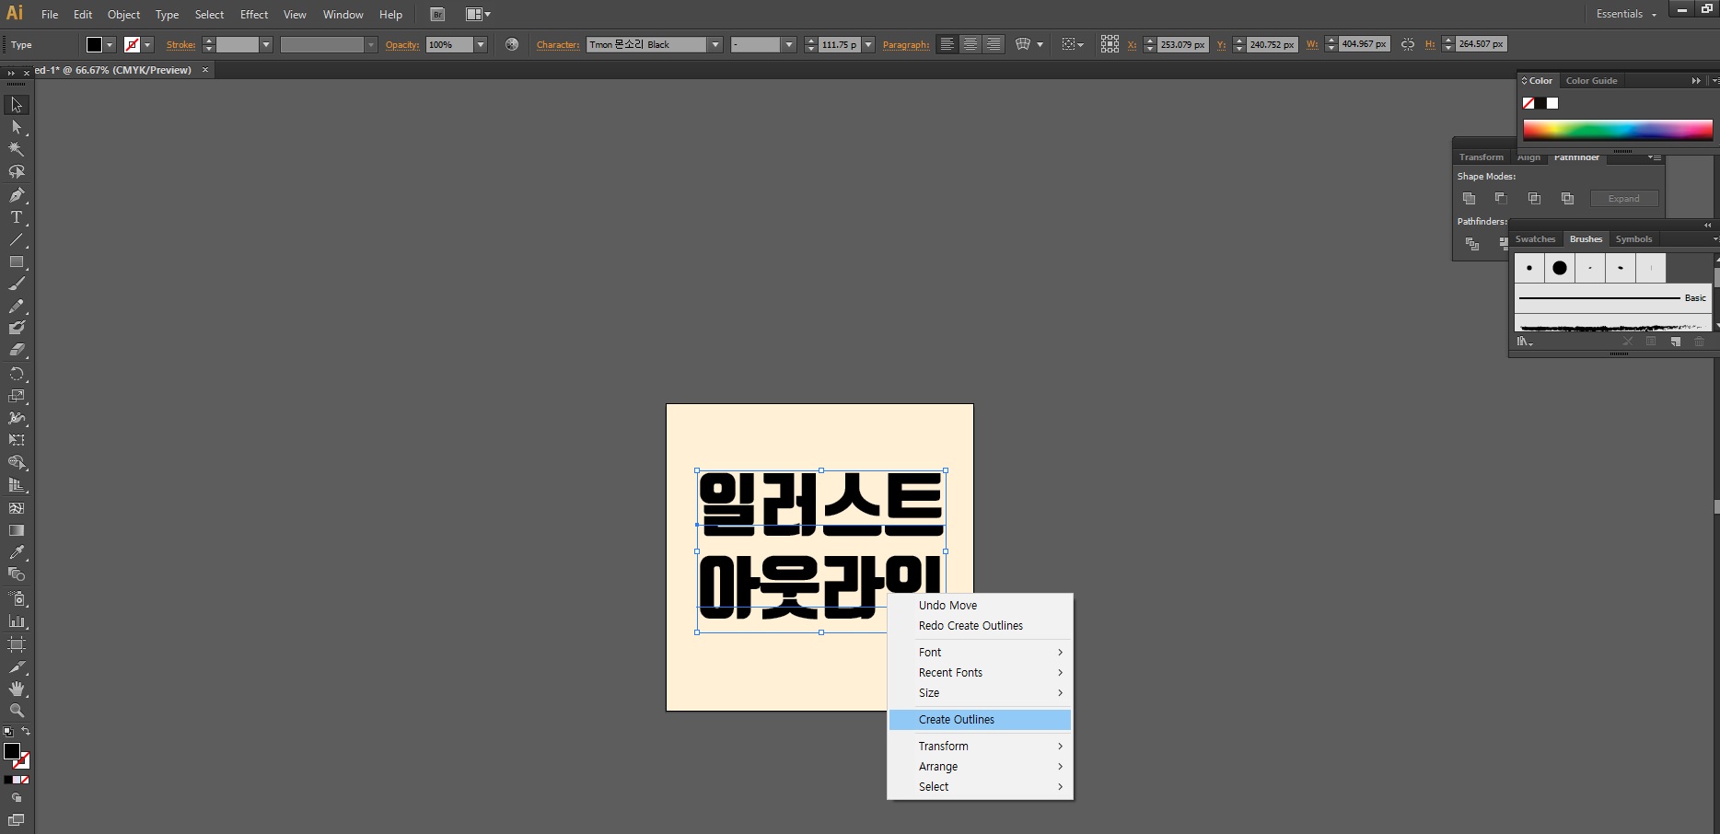Screen dimensions: 1720x834
Task: Open the Recolor Artwork icon
Action: [512, 44]
